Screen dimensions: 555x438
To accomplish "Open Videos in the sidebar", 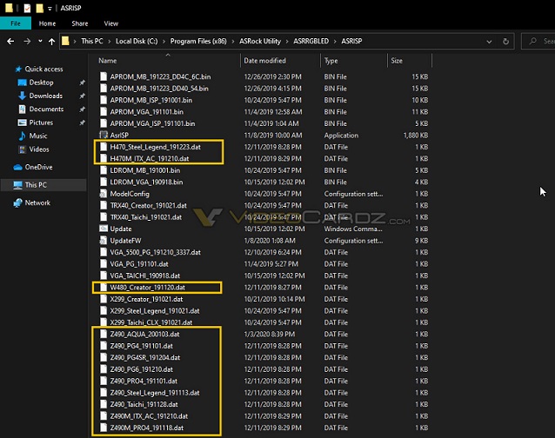I will pyautogui.click(x=39, y=149).
